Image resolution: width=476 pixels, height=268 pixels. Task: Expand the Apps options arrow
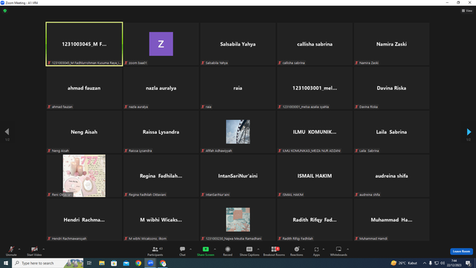point(324,249)
